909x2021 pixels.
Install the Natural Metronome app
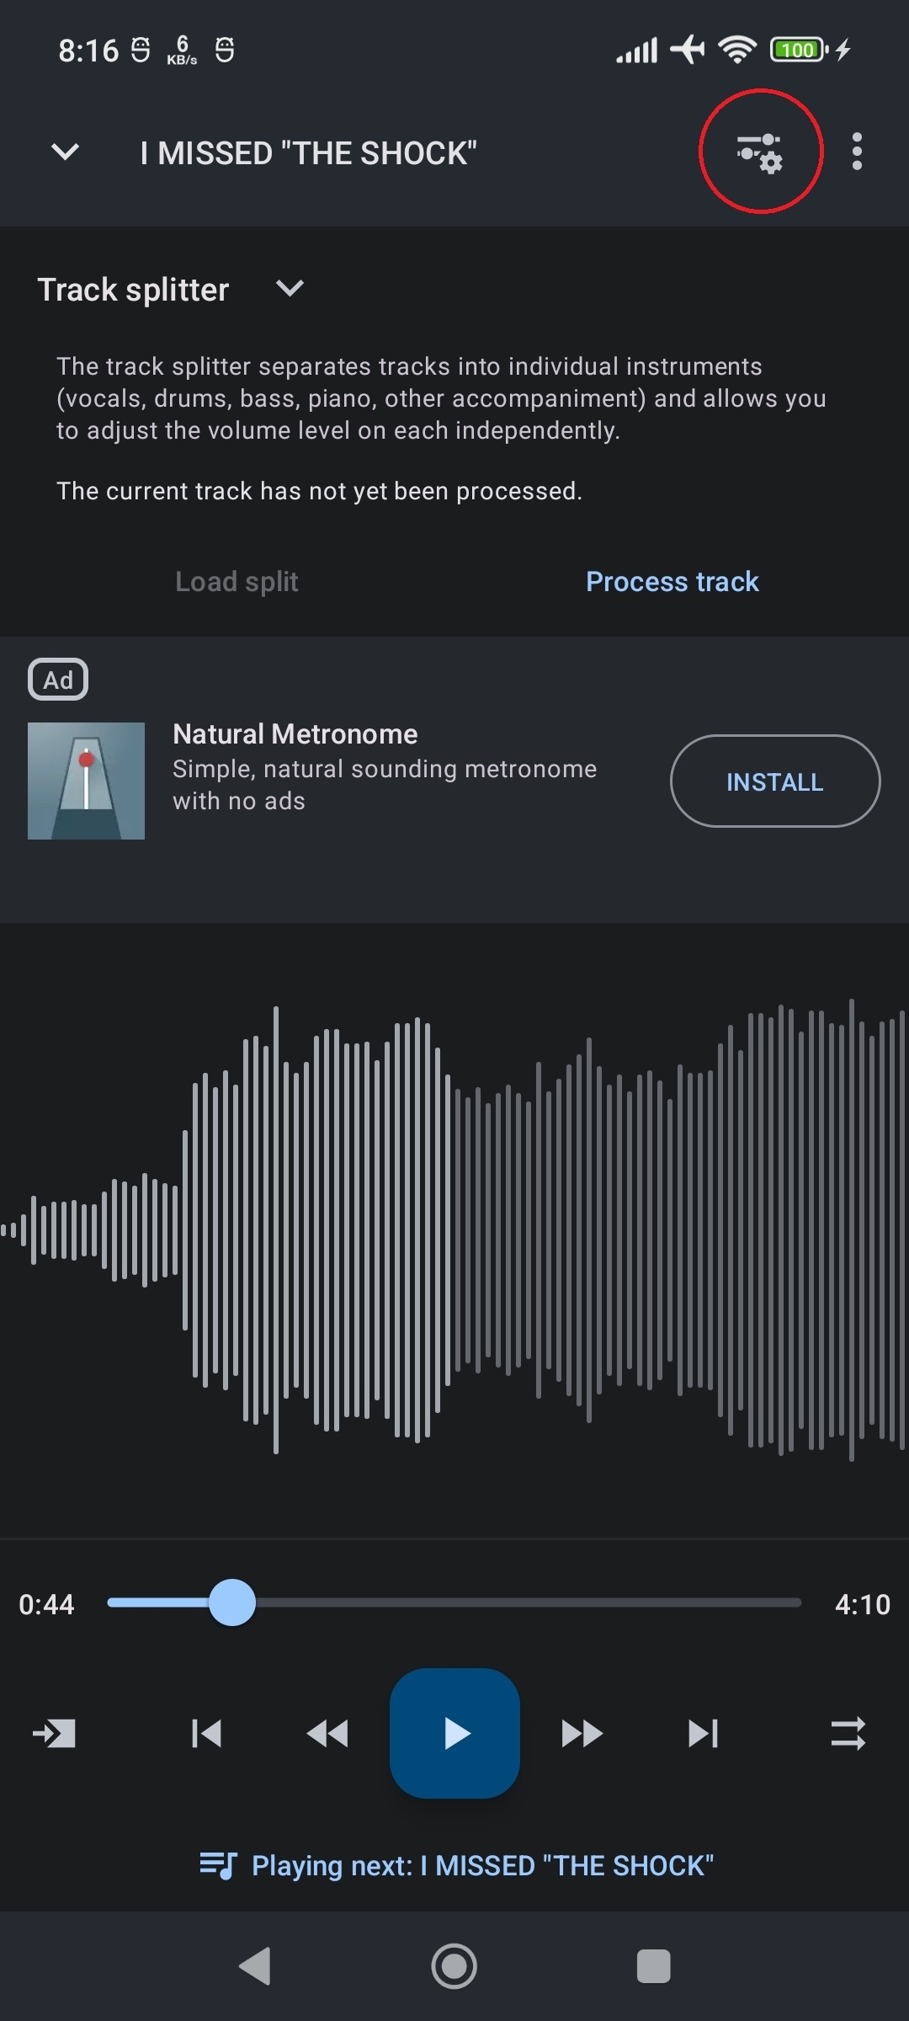point(774,781)
